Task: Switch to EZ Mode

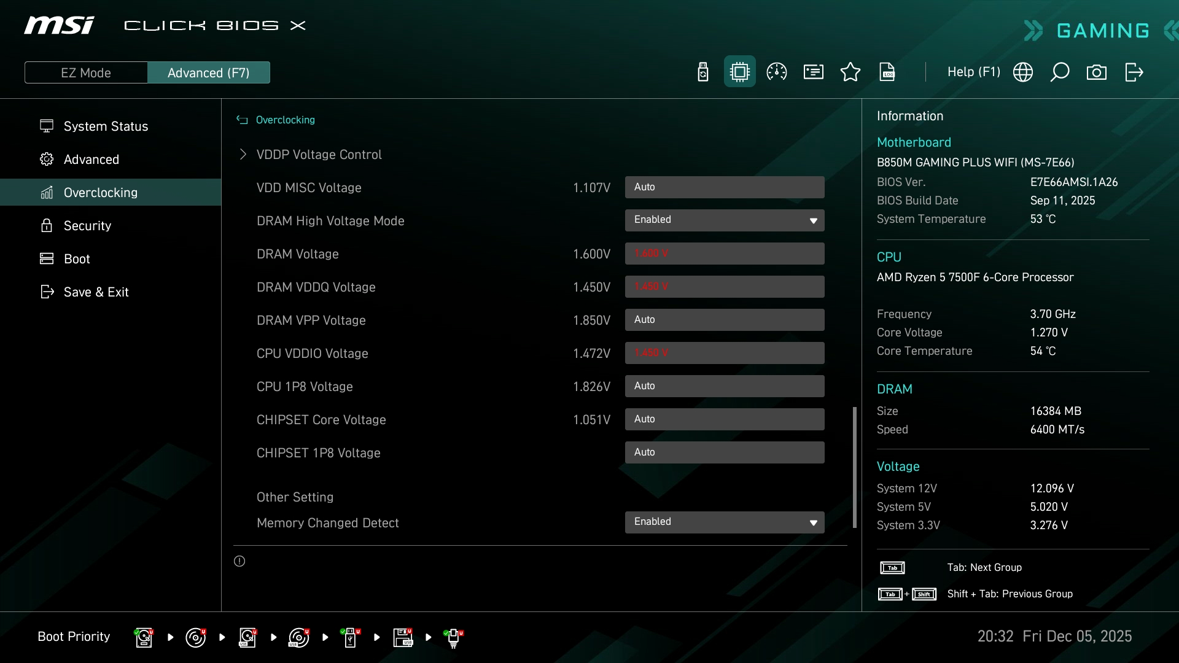Action: tap(86, 72)
